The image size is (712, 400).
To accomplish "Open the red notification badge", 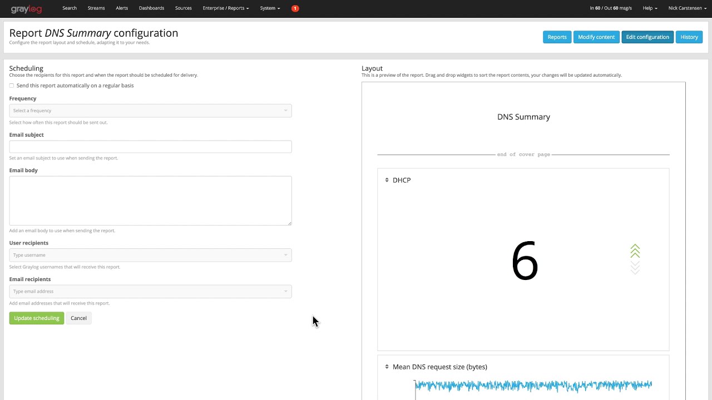I will click(x=295, y=8).
